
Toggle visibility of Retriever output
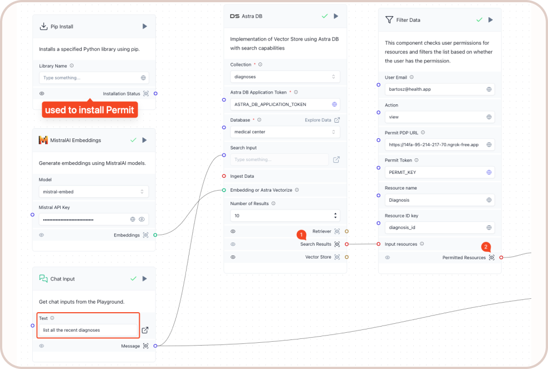tap(233, 231)
